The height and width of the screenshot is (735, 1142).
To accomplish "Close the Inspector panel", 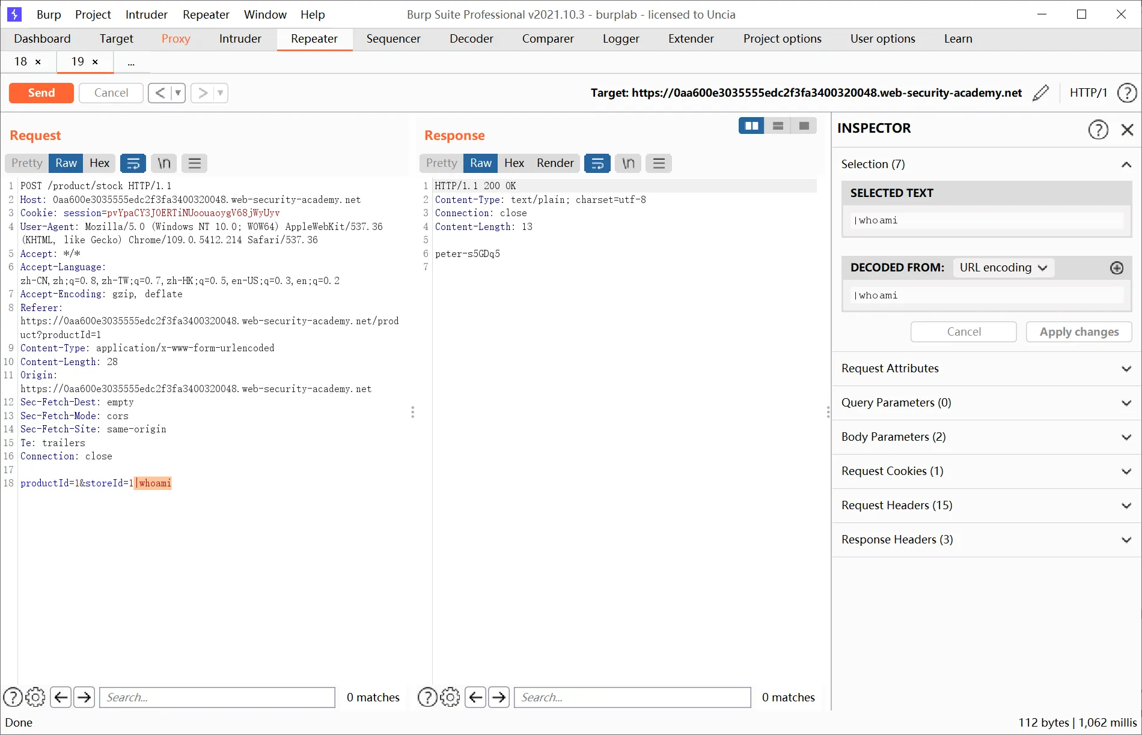I will pos(1127,129).
